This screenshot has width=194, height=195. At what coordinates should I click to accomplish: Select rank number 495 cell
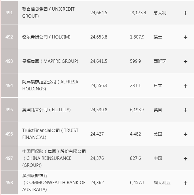click(x=9, y=110)
